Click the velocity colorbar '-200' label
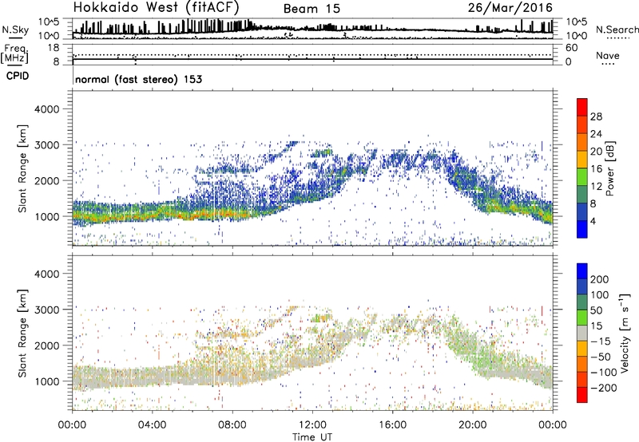Image resolution: width=639 pixels, height=442 pixels. (603, 388)
